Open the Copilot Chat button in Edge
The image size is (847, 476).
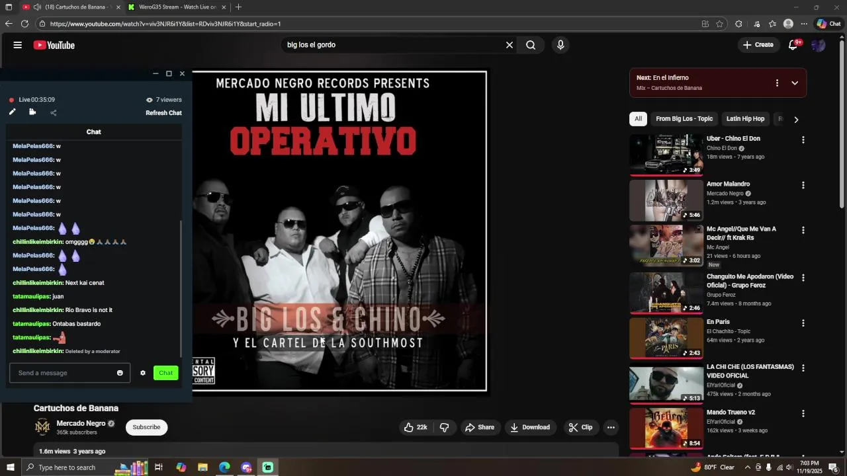828,24
